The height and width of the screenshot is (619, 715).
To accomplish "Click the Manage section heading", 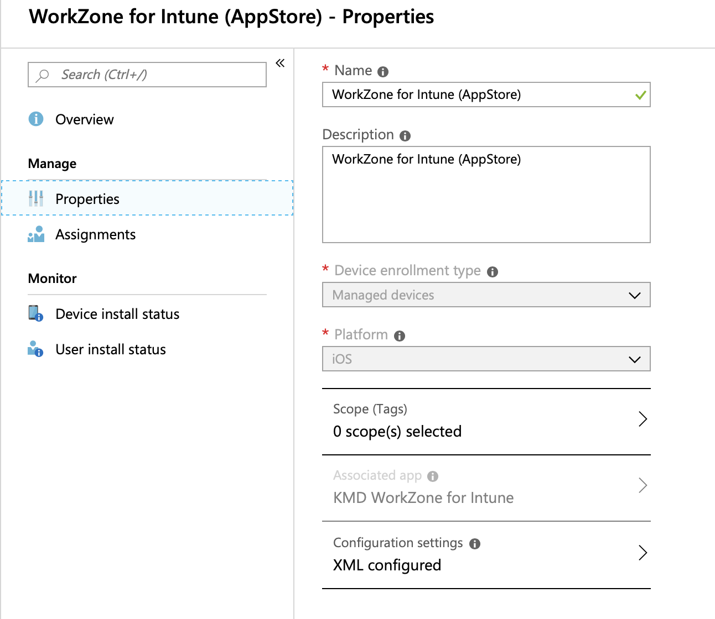I will [x=53, y=164].
